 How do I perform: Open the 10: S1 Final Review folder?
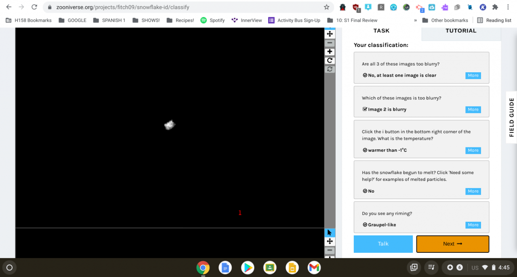pyautogui.click(x=352, y=20)
